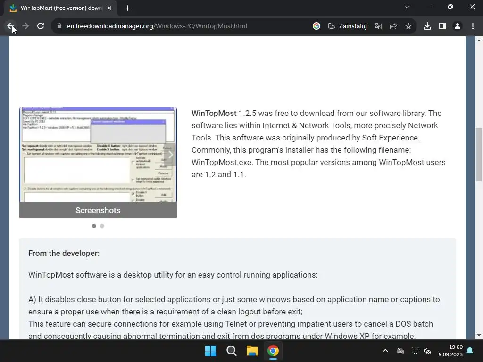Click the OneDrive cloud tray icon
This screenshot has width=483, height=362.
coord(400,351)
